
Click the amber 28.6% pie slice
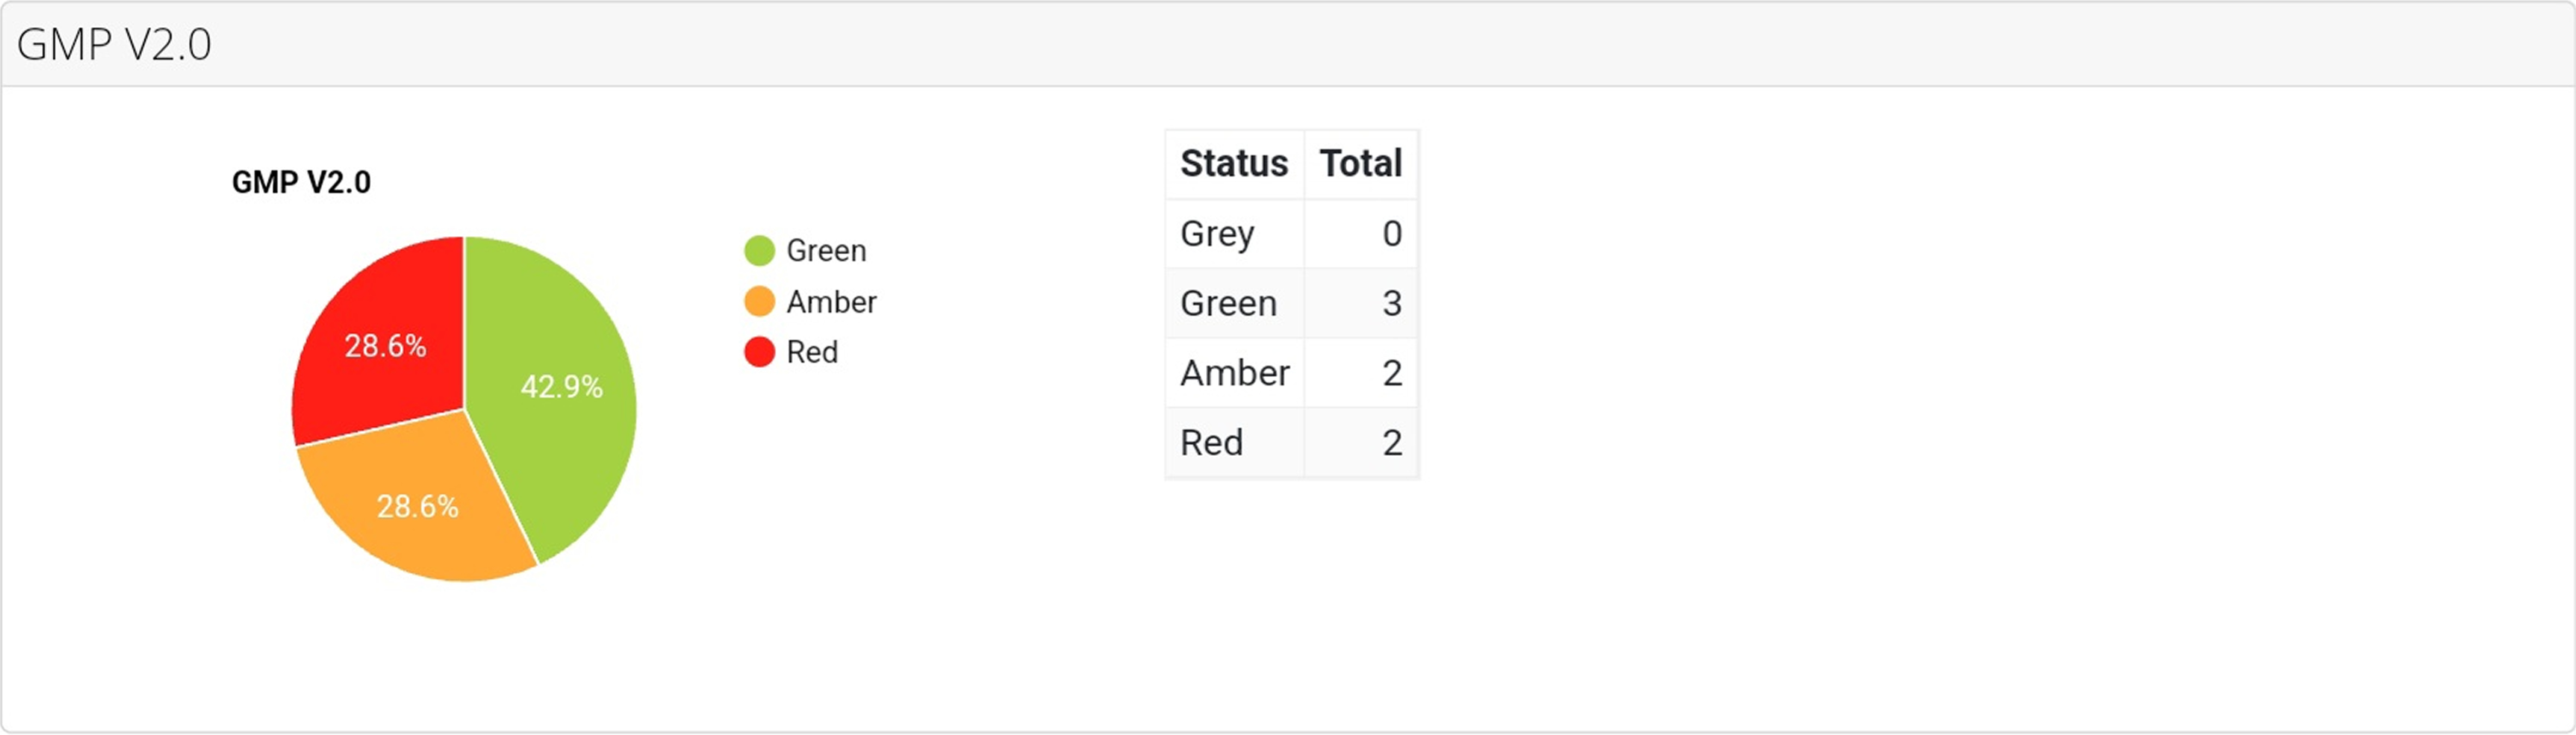[417, 506]
